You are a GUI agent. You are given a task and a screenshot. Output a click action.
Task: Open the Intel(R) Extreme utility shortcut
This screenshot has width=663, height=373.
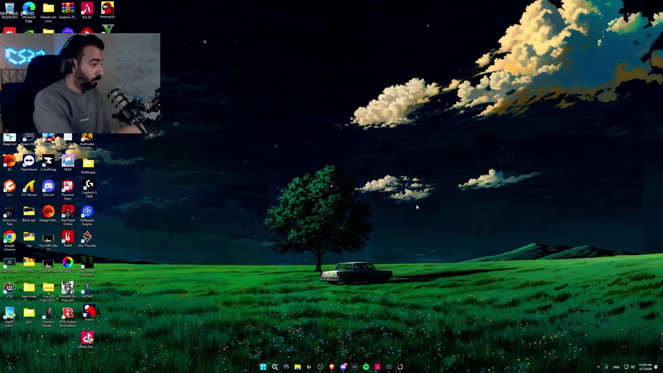tap(9, 318)
